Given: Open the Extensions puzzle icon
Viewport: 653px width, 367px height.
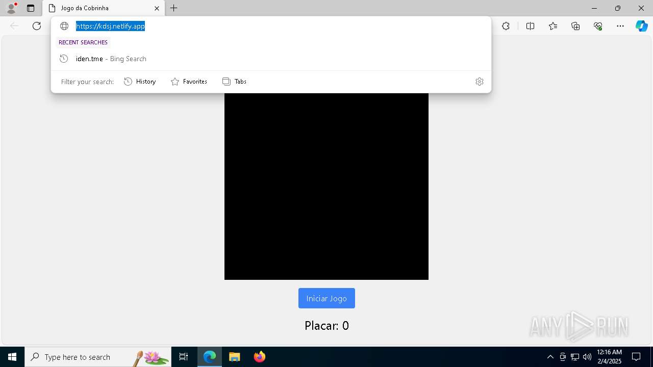Looking at the screenshot, I should coord(506,26).
